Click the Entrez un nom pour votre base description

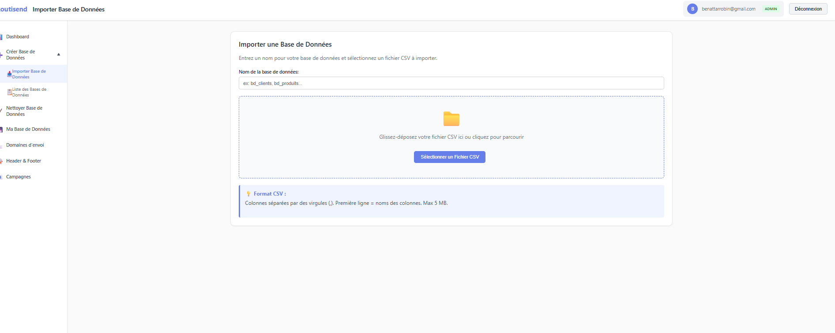pos(338,58)
